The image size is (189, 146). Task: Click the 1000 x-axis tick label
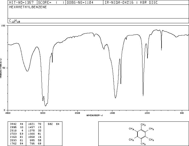[147, 113]
